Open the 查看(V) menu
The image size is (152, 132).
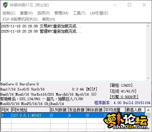pos(26,13)
